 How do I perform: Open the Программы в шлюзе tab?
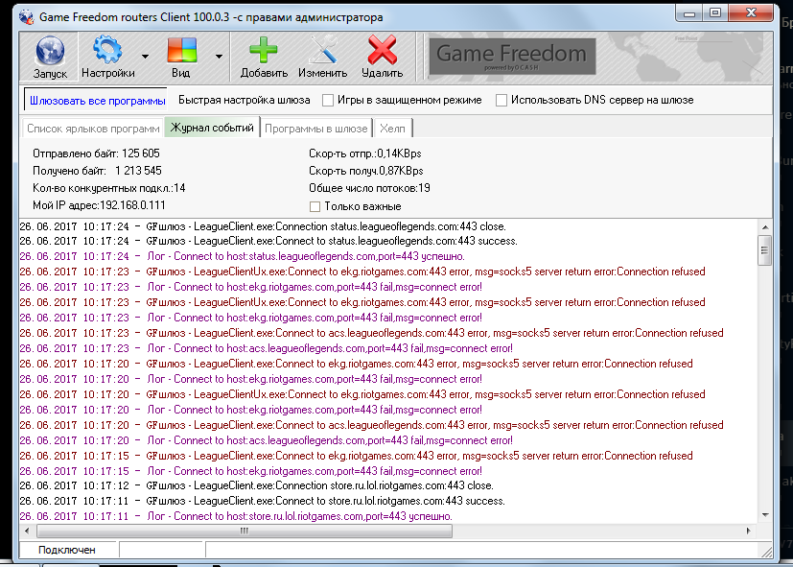point(315,128)
